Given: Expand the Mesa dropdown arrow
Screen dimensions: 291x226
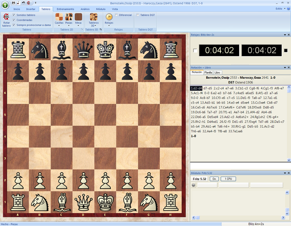Looking at the screenshot, I should [78, 26].
